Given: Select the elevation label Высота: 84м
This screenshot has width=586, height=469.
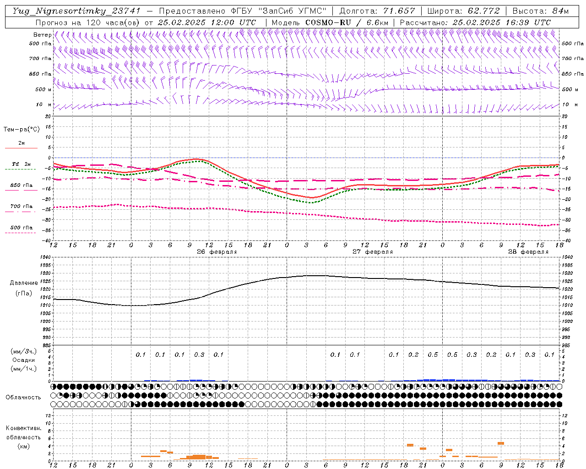Looking at the screenshot, I should click(x=540, y=11).
